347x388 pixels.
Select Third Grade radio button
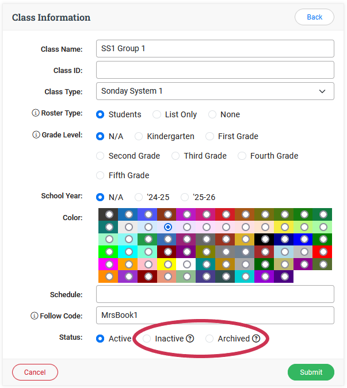click(x=176, y=156)
